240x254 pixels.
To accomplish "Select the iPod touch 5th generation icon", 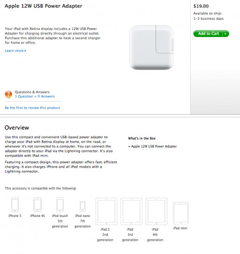I will coord(60,204).
